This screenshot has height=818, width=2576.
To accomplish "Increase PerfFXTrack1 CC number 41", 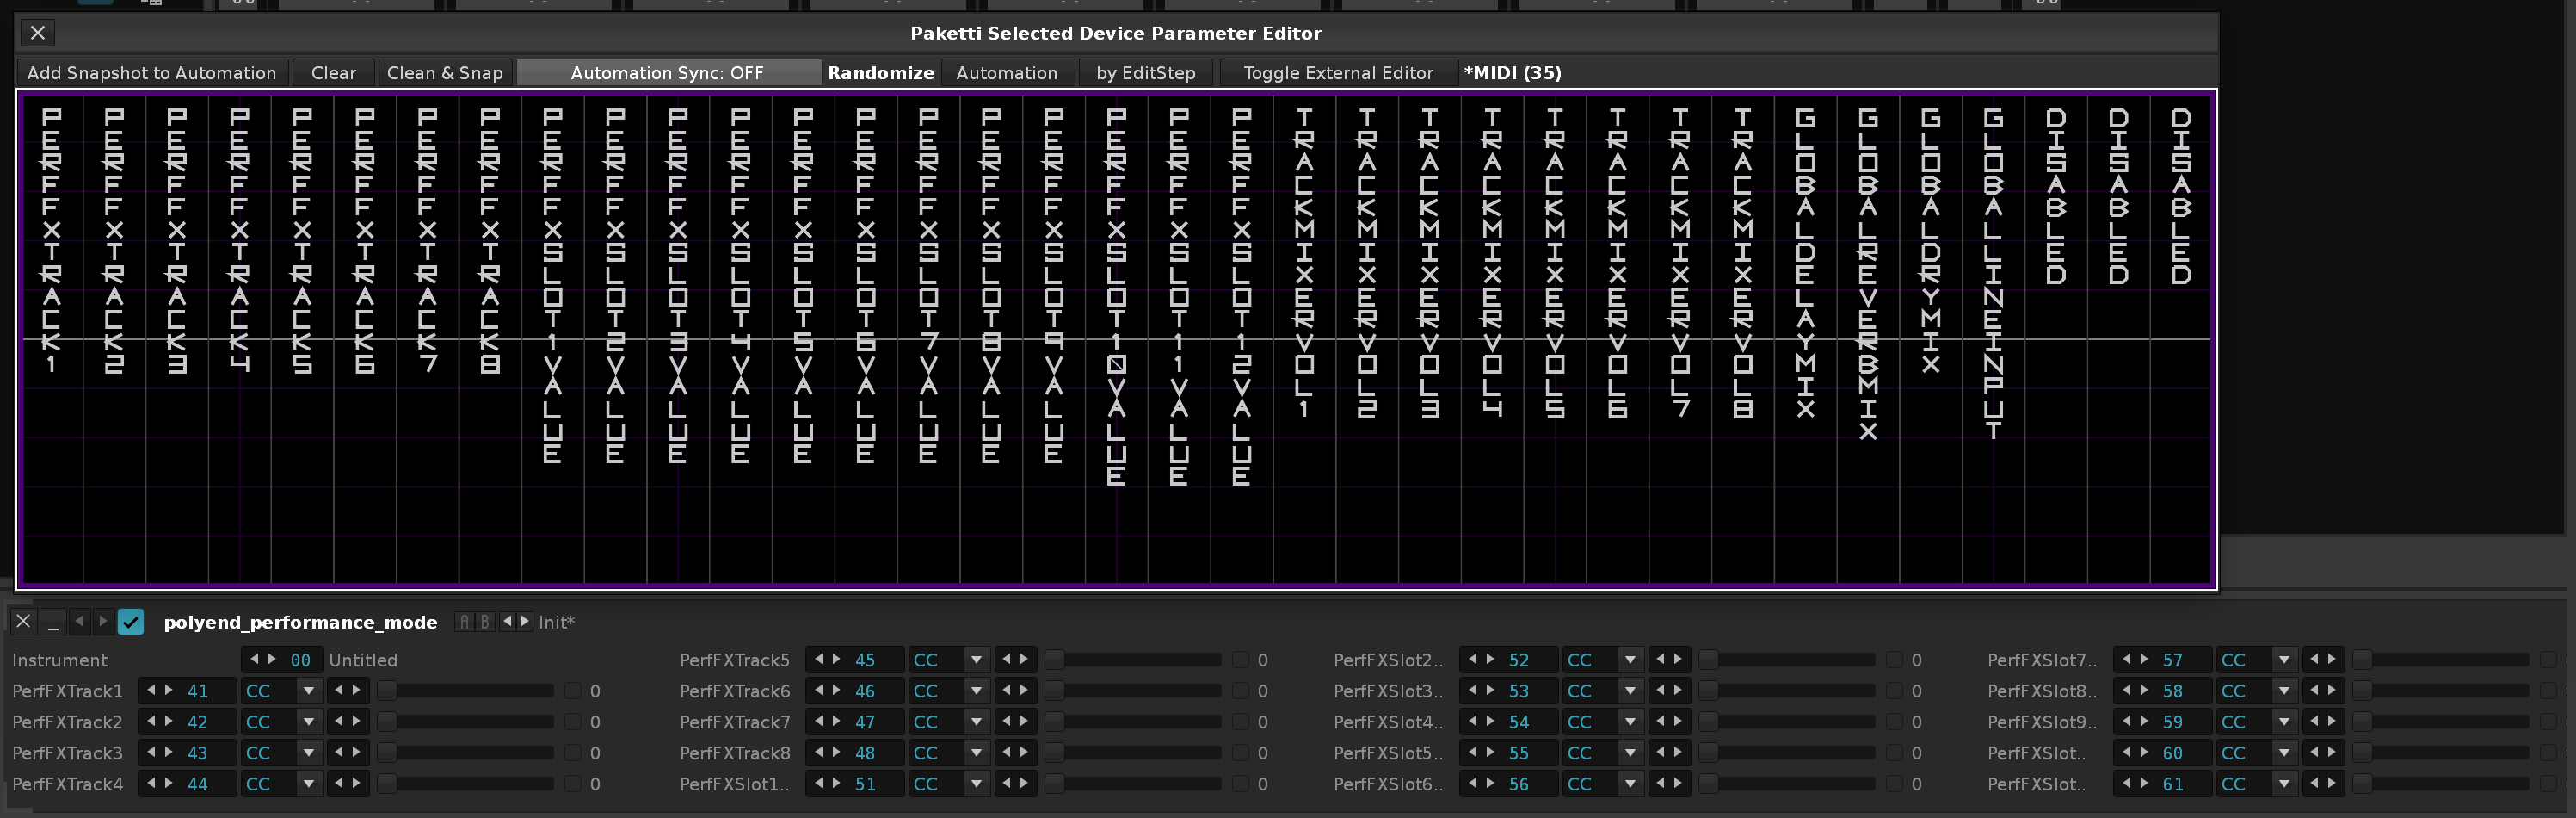I will pos(169,691).
